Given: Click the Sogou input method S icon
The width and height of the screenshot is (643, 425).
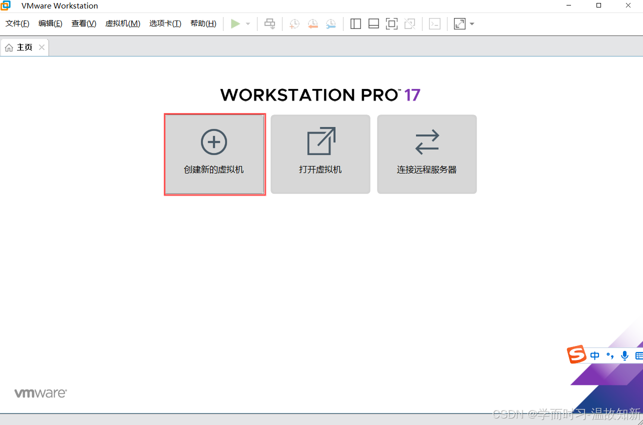Looking at the screenshot, I should click(576, 354).
